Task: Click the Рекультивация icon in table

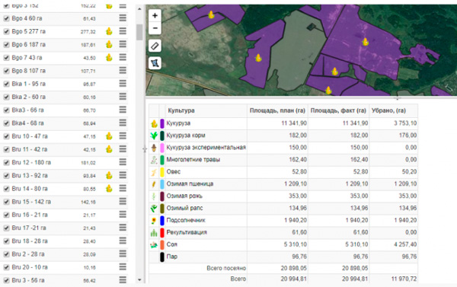Action: [154, 232]
